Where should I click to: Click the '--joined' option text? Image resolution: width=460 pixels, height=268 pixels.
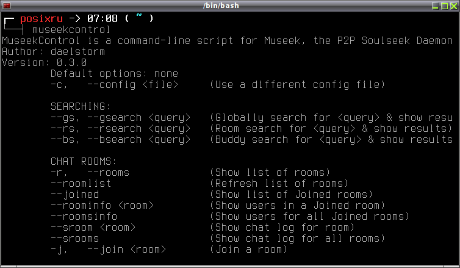(75, 194)
